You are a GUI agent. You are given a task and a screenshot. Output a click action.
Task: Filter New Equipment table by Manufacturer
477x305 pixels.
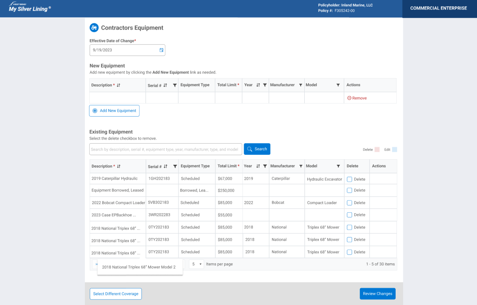tap(301, 85)
